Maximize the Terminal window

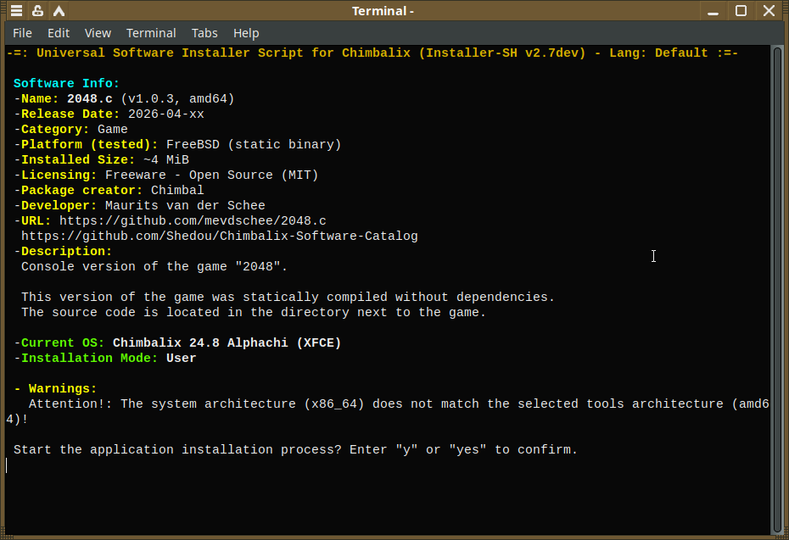741,10
